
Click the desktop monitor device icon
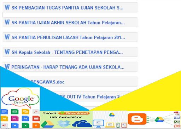click(x=98, y=124)
